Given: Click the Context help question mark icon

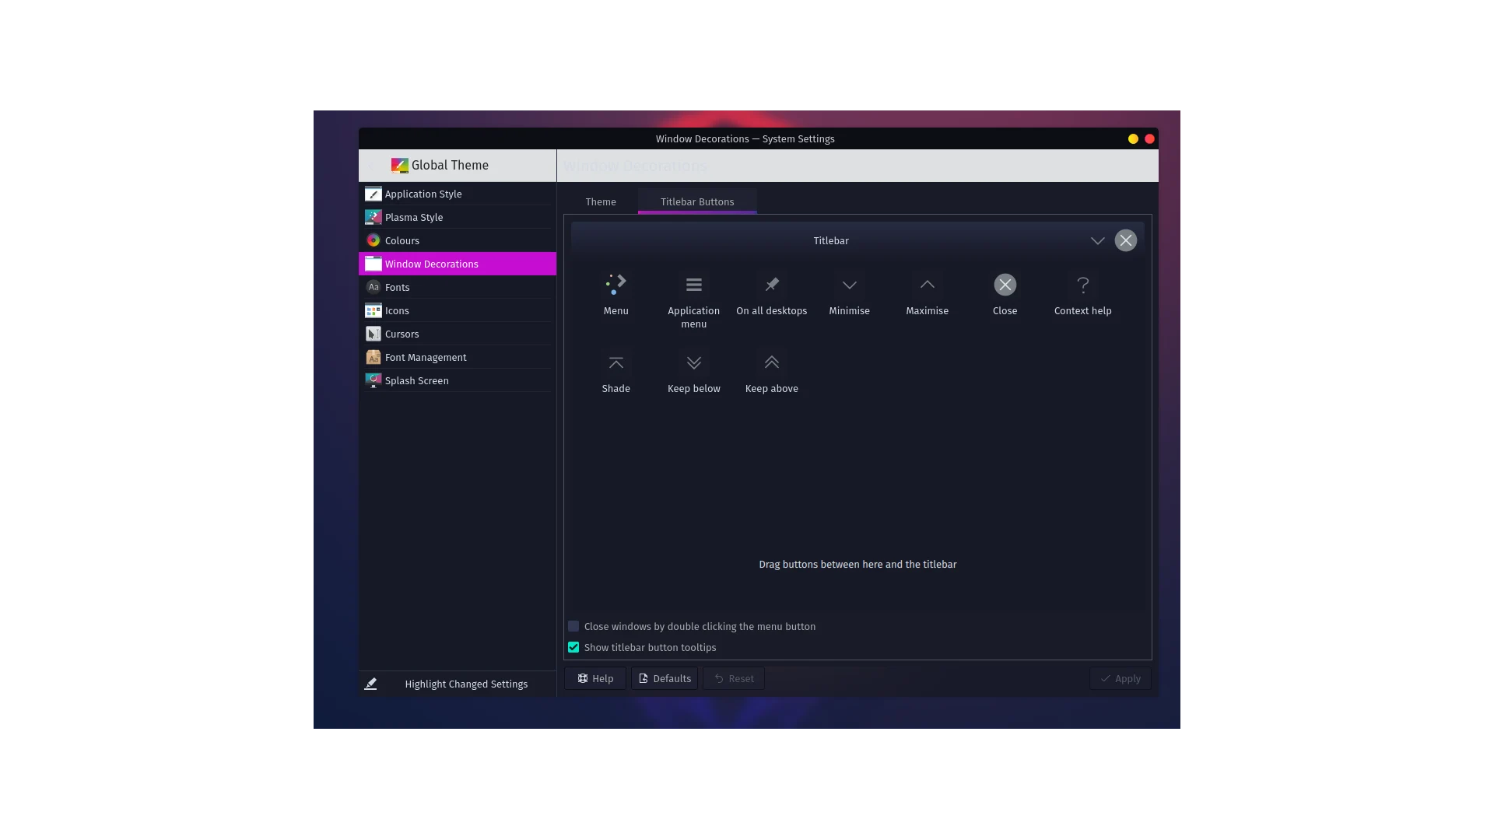Looking at the screenshot, I should click(x=1082, y=285).
